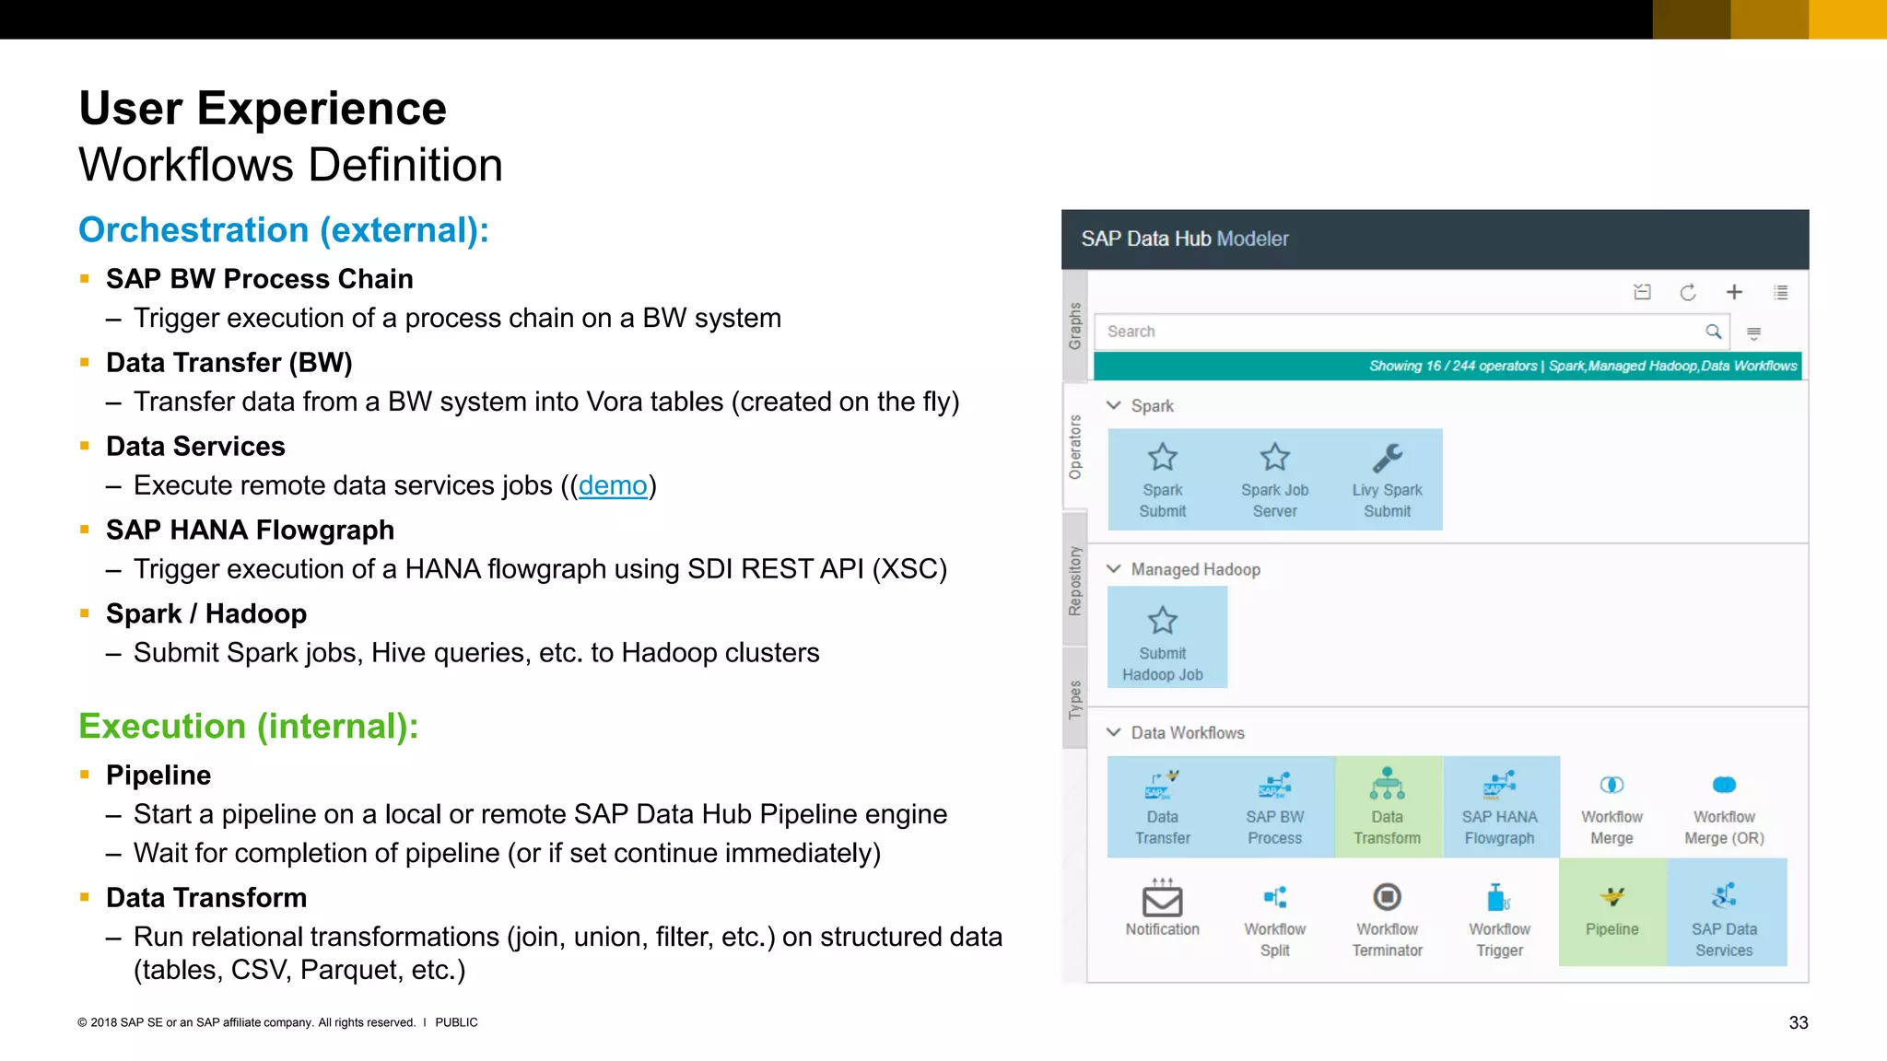Select the Spark Job Server operator
1887x1061 pixels.
(x=1274, y=480)
